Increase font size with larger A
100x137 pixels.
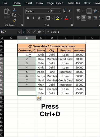coord(64,11)
